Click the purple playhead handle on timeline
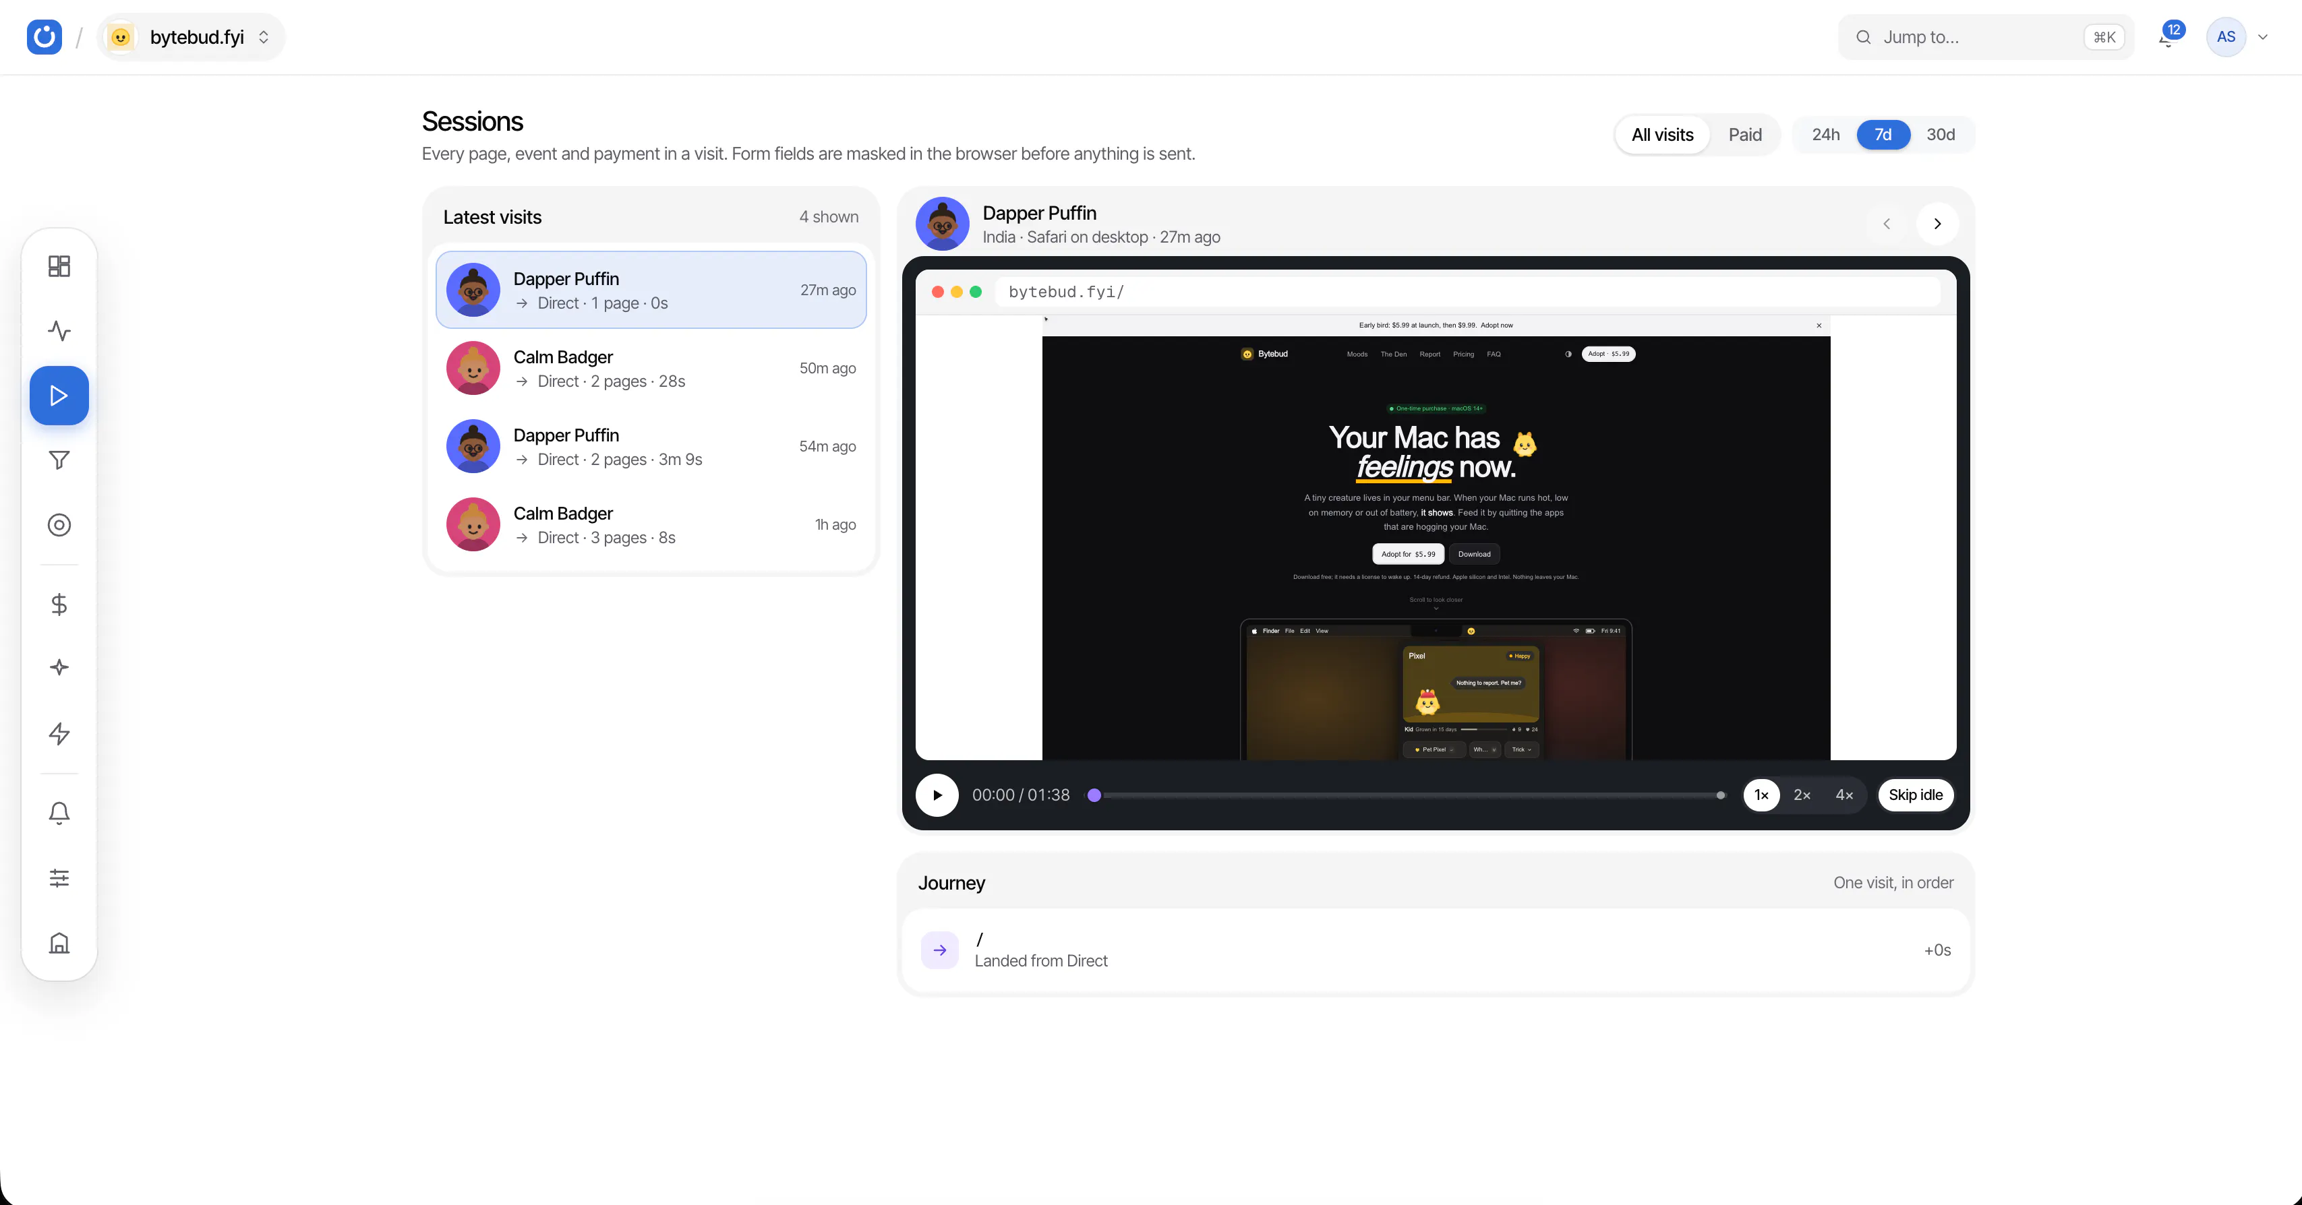Viewport: 2302px width, 1205px height. [1094, 795]
